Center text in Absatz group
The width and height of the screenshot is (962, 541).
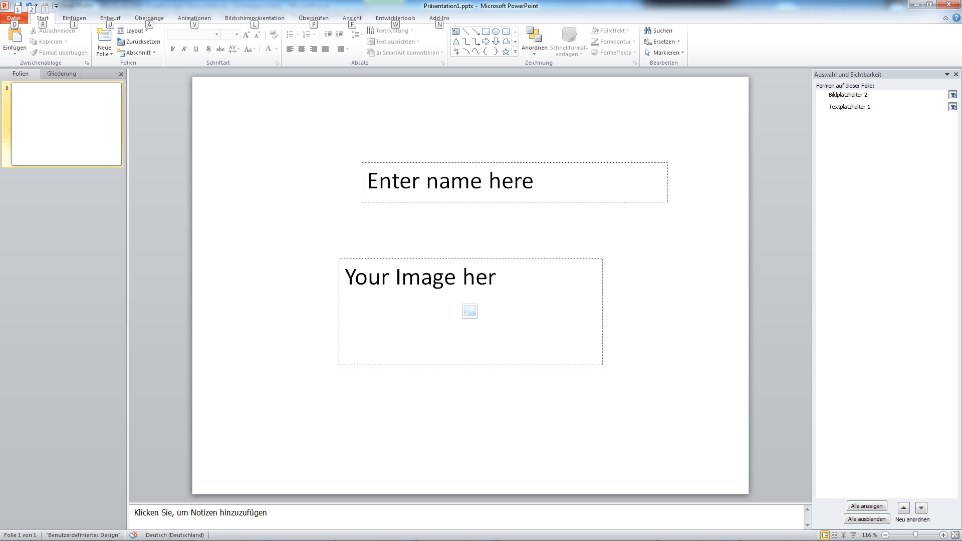coord(302,49)
